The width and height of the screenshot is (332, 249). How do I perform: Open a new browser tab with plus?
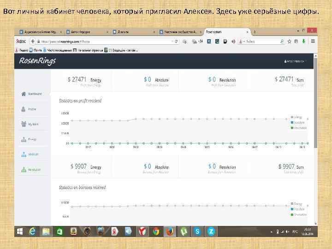pos(255,32)
